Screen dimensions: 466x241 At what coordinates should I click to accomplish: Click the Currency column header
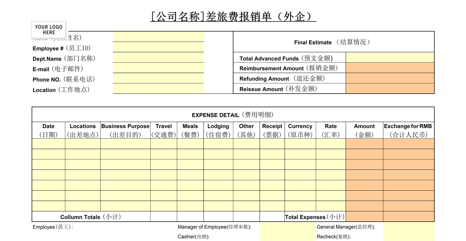(300, 130)
